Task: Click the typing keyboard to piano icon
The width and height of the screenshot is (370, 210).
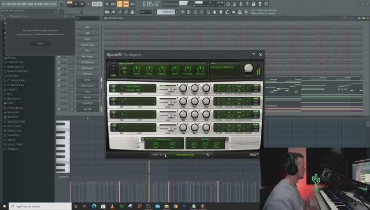Action: click(x=107, y=12)
